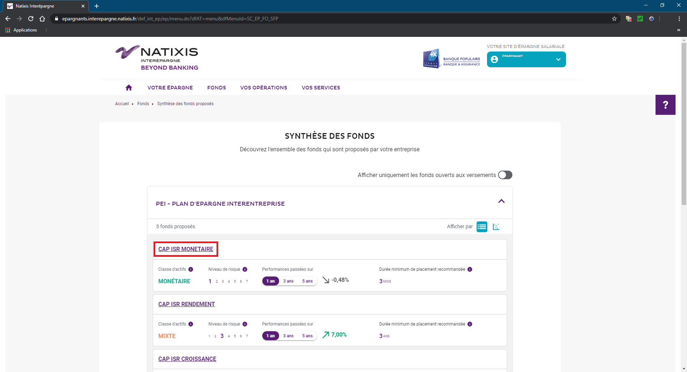Toggle showing only funds open to payments
The height and width of the screenshot is (372, 687).
(505, 175)
